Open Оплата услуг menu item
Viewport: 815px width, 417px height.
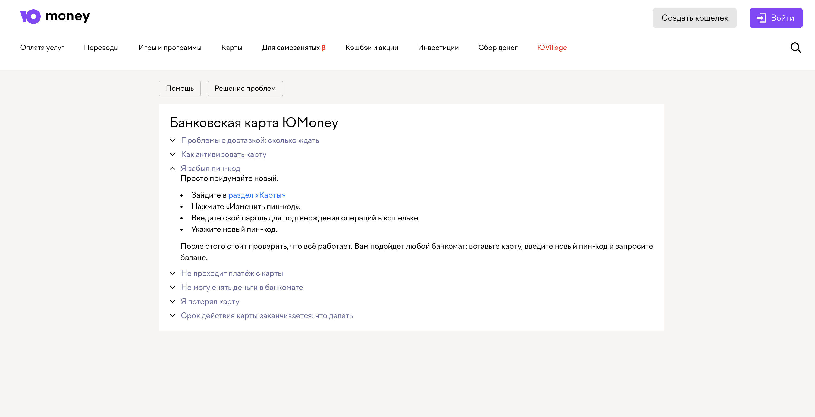point(42,48)
